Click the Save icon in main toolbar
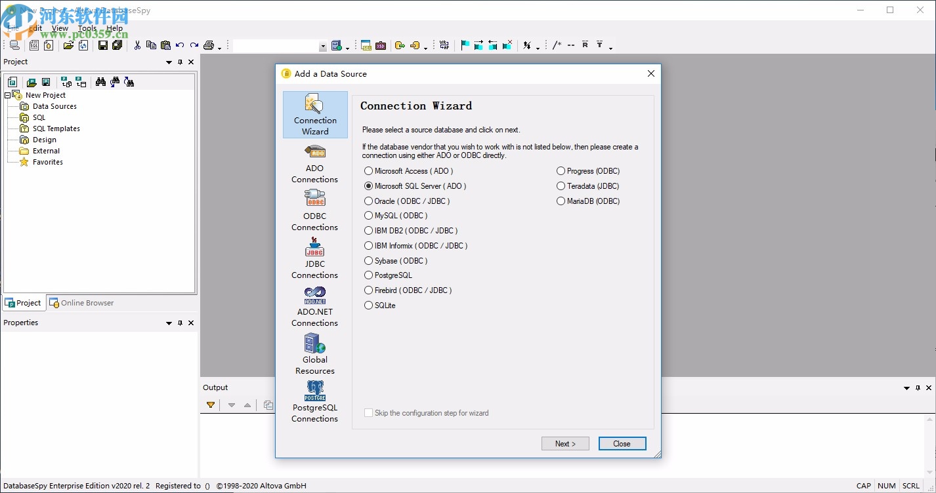936x493 pixels. coord(103,45)
